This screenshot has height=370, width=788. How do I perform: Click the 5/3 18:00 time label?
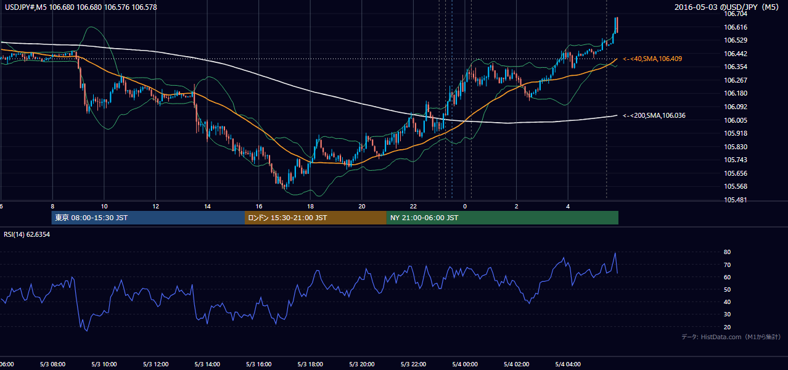coord(310,364)
